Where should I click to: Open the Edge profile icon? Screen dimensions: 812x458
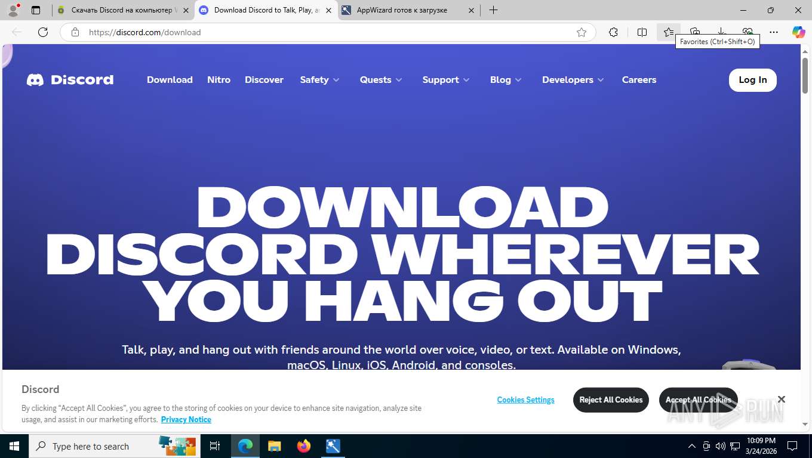(x=13, y=10)
